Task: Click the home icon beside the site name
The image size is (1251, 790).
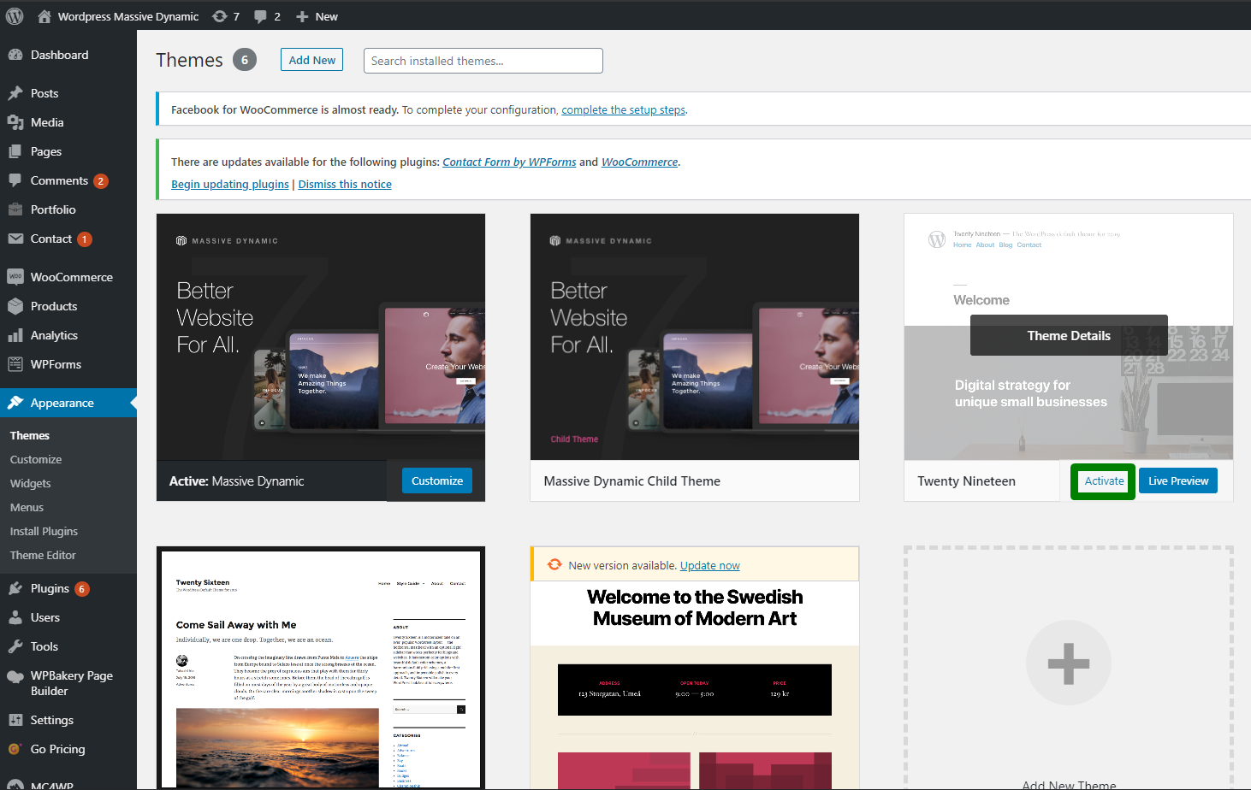Action: pos(44,16)
